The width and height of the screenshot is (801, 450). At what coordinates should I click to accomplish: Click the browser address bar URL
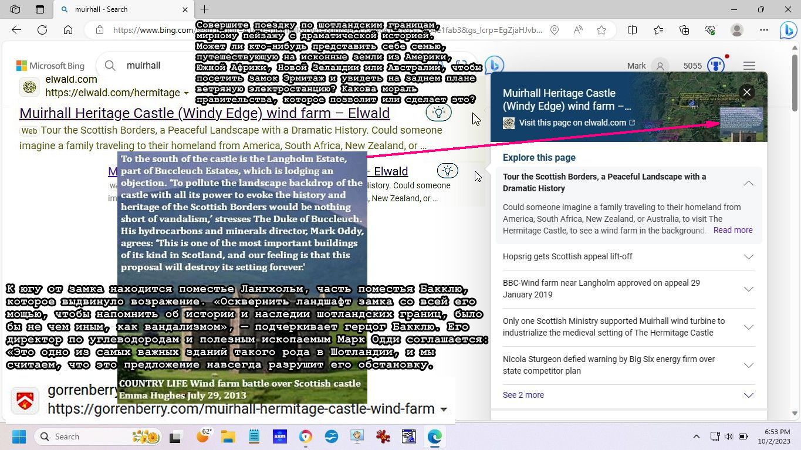tap(327, 30)
